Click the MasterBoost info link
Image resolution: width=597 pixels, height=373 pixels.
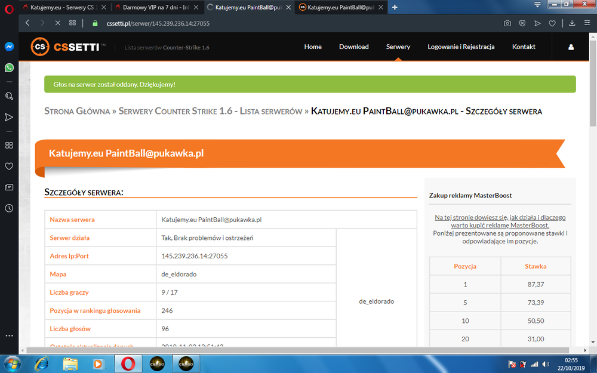click(500, 221)
